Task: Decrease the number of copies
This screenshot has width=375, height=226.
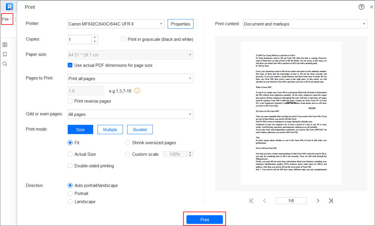Action: coord(95,42)
